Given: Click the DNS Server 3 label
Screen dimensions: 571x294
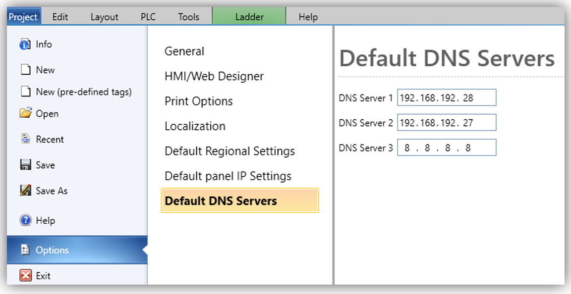Looking at the screenshot, I should (x=366, y=148).
